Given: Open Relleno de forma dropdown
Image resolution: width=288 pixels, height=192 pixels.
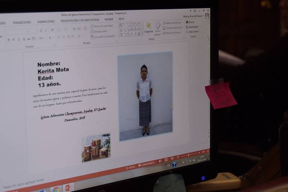Looking at the screenshot, I should click(172, 23).
